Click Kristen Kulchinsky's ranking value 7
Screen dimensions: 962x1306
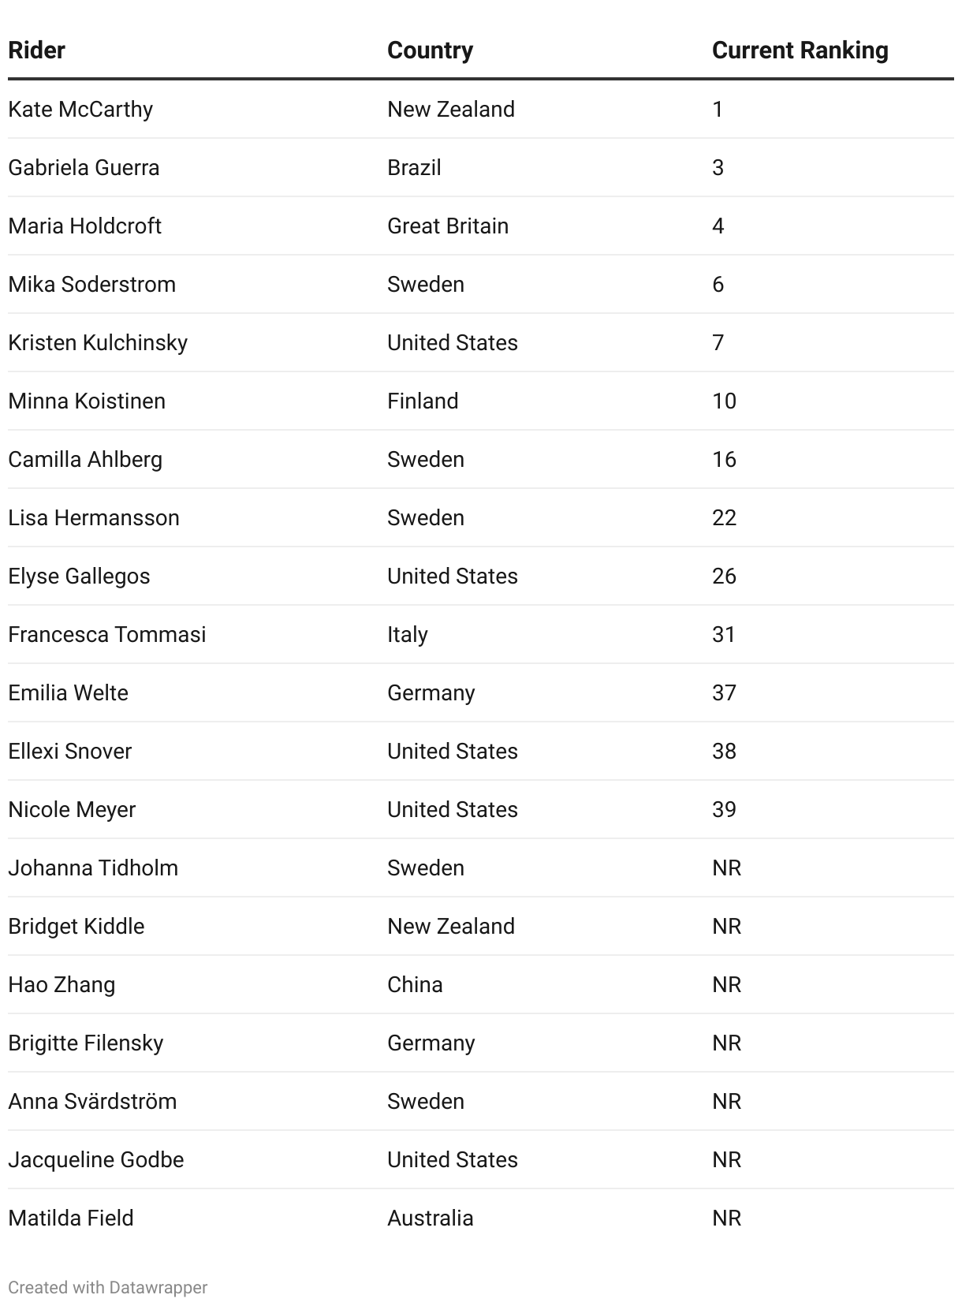coord(718,342)
